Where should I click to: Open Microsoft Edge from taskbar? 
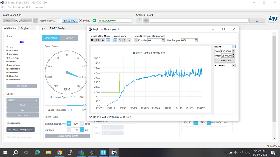[x=38, y=153]
